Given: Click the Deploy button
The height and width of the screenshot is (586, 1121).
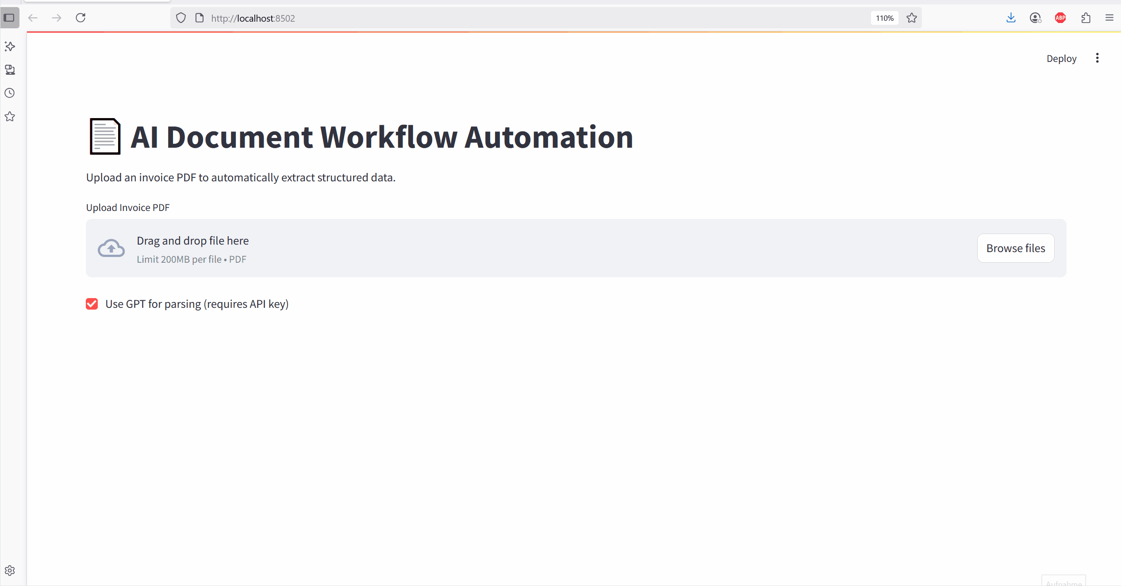Looking at the screenshot, I should [x=1061, y=59].
